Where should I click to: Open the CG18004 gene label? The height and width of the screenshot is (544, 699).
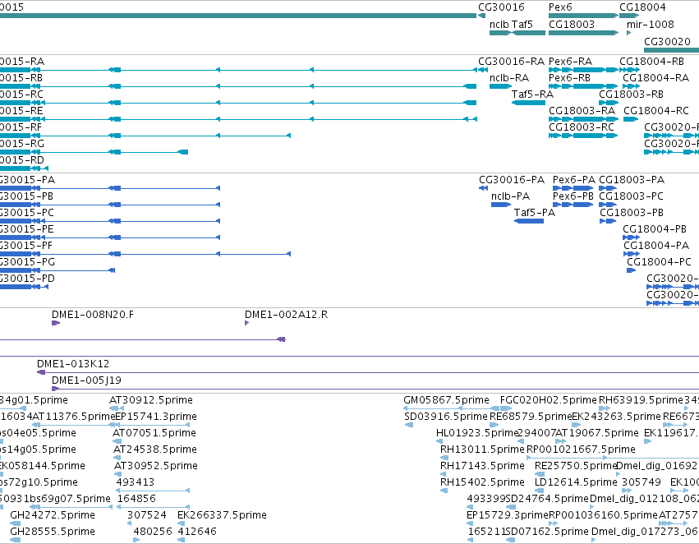(642, 7)
